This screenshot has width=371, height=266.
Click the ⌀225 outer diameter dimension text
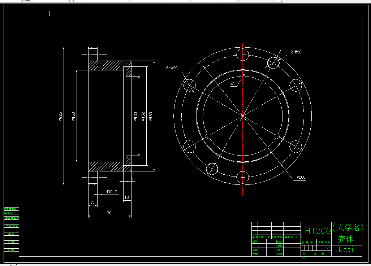60,116
